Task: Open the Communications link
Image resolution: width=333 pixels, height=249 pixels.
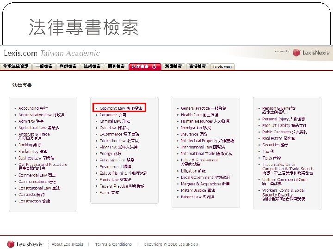Action: tap(37, 182)
